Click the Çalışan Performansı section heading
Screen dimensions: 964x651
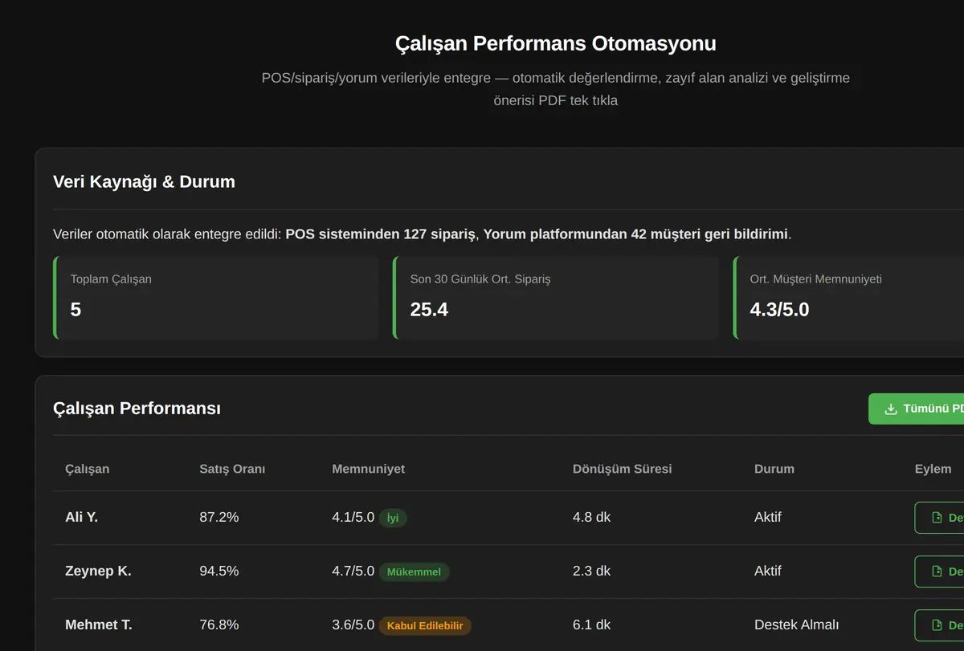[x=137, y=409]
